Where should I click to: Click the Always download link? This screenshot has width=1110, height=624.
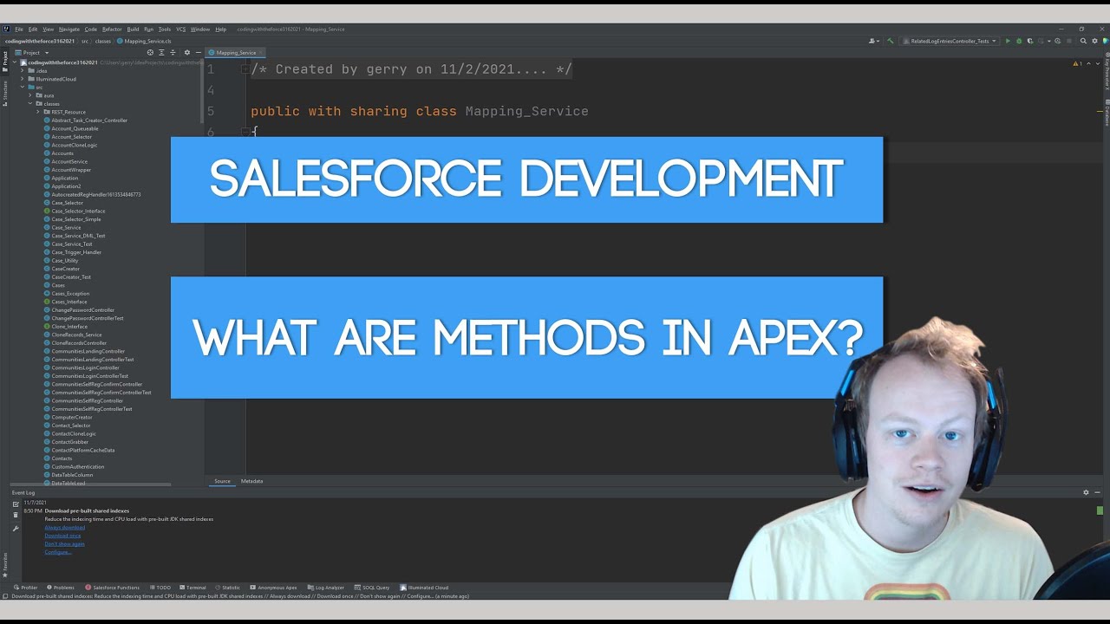pyautogui.click(x=65, y=528)
